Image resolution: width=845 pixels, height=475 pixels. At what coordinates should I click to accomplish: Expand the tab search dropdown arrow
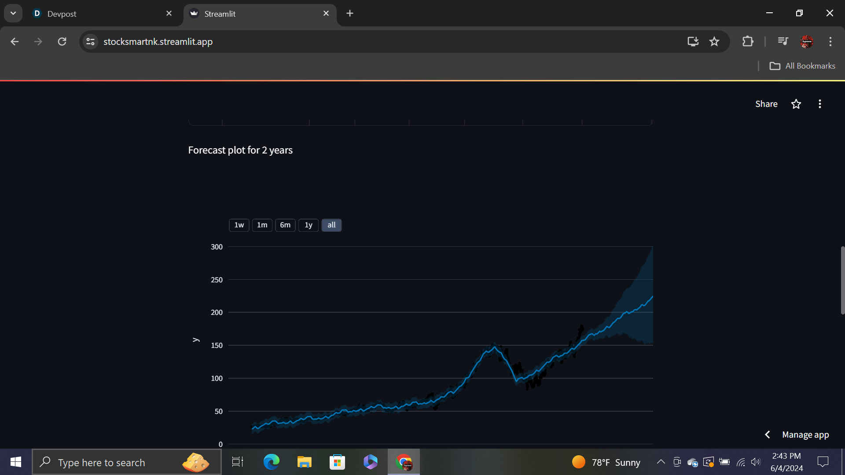point(13,13)
